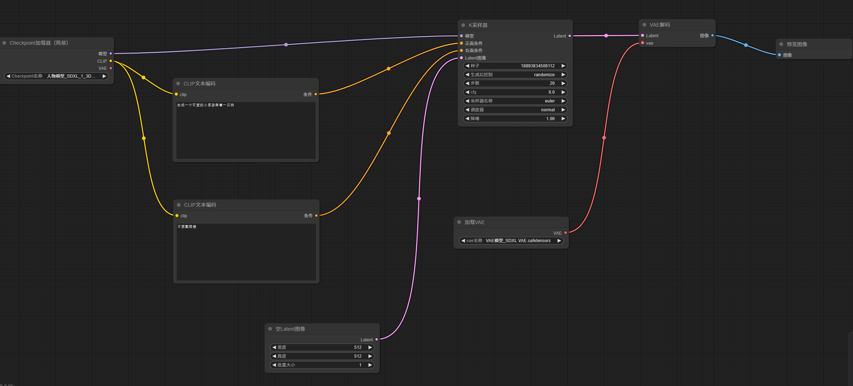Viewport: 853px width, 386px height.
Task: Click the pink Latent output socket on K采样器
Action: pyautogui.click(x=570, y=36)
